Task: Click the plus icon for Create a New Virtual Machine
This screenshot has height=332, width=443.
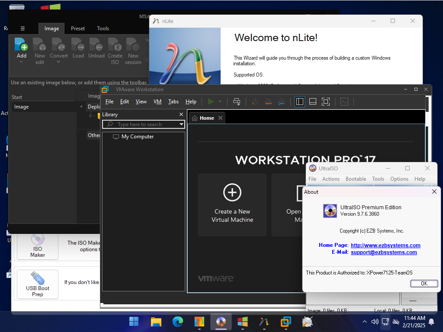Action: coord(232,192)
